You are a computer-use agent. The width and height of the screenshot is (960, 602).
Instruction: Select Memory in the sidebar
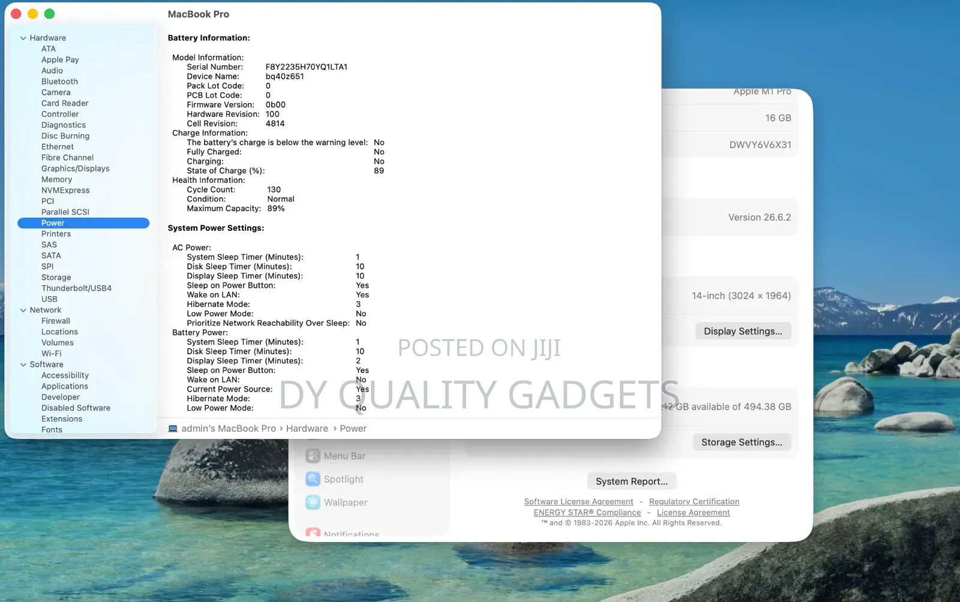click(56, 179)
